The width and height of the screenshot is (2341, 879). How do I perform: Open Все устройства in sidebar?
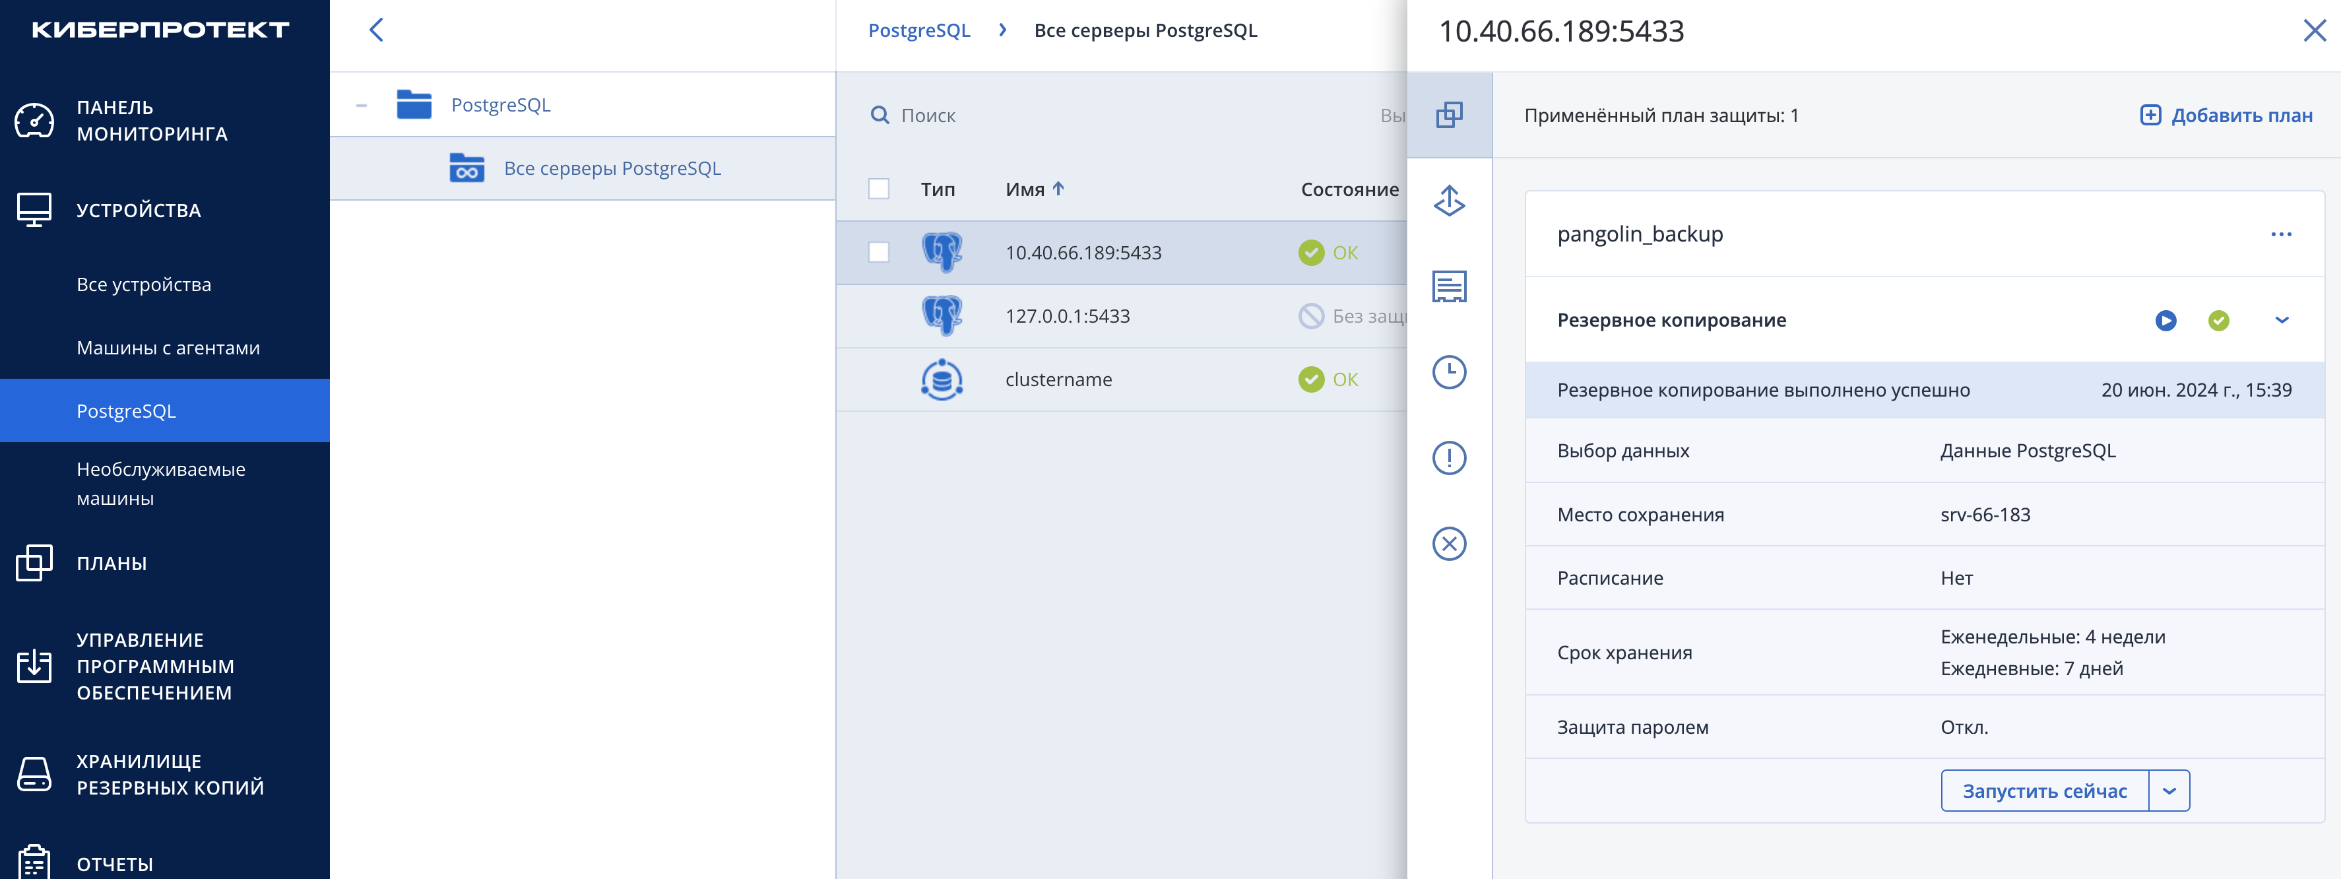[x=144, y=284]
